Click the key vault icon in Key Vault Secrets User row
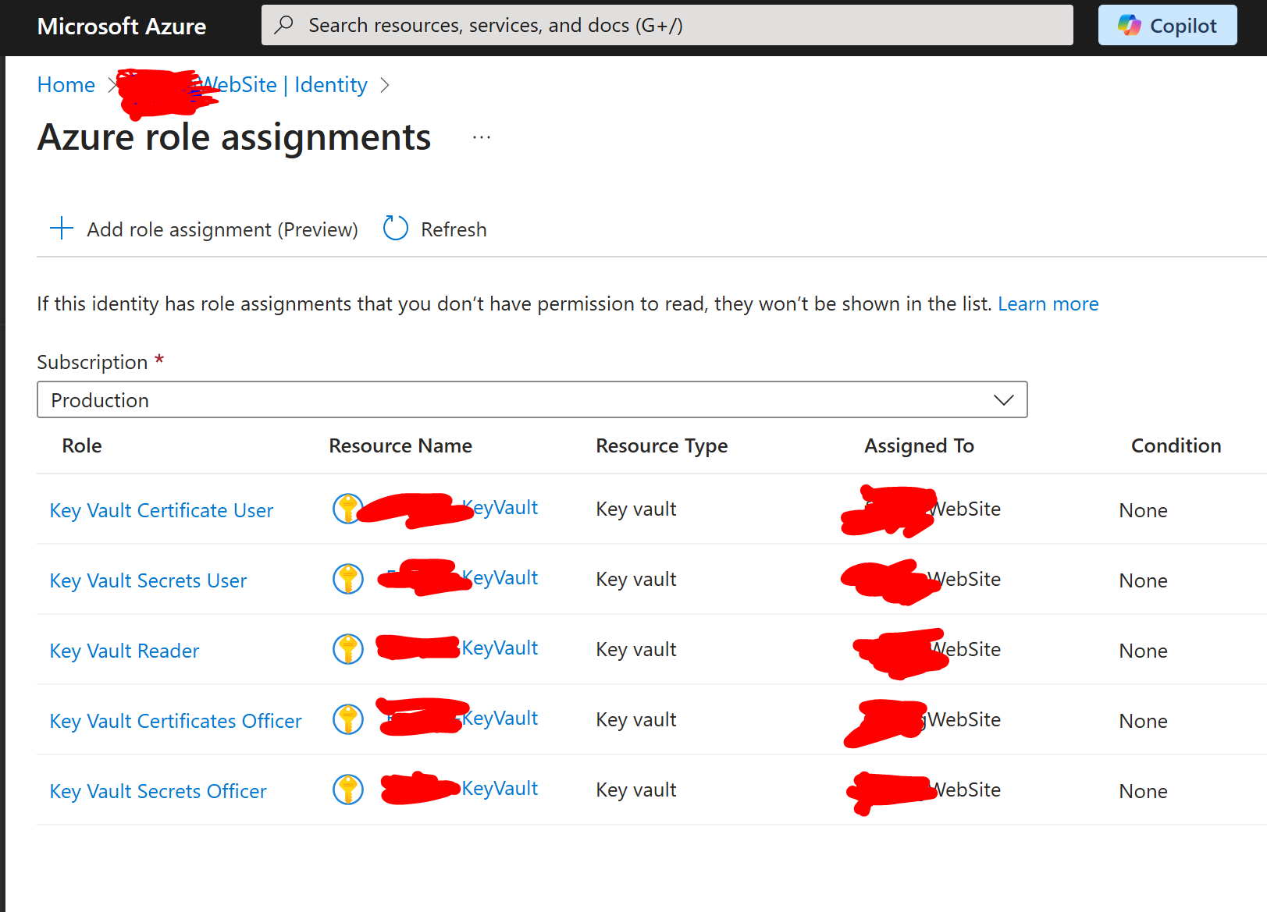Screen dimensions: 1267x912 347,578
